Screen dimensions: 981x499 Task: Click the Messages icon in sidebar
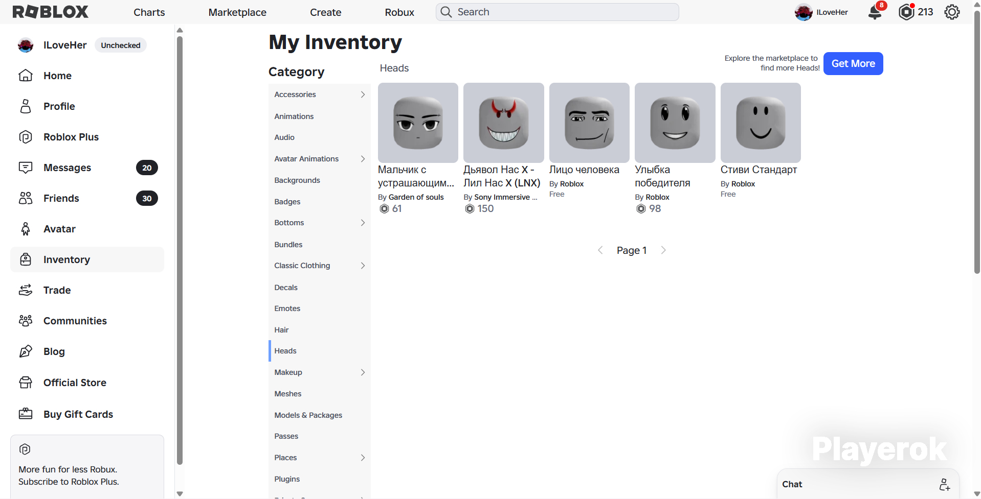point(26,168)
